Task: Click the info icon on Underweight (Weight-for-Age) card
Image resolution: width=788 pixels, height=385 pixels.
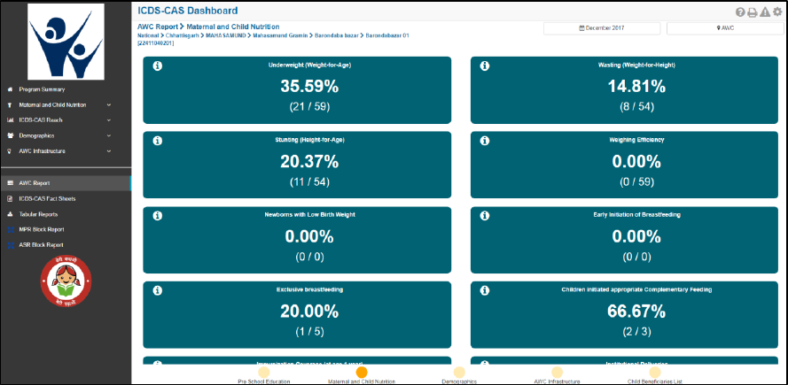Action: [157, 66]
